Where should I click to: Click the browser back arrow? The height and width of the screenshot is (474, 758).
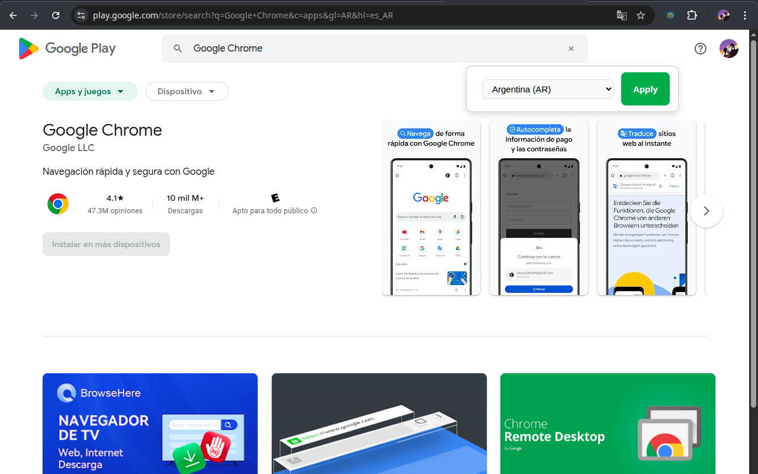pos(13,15)
